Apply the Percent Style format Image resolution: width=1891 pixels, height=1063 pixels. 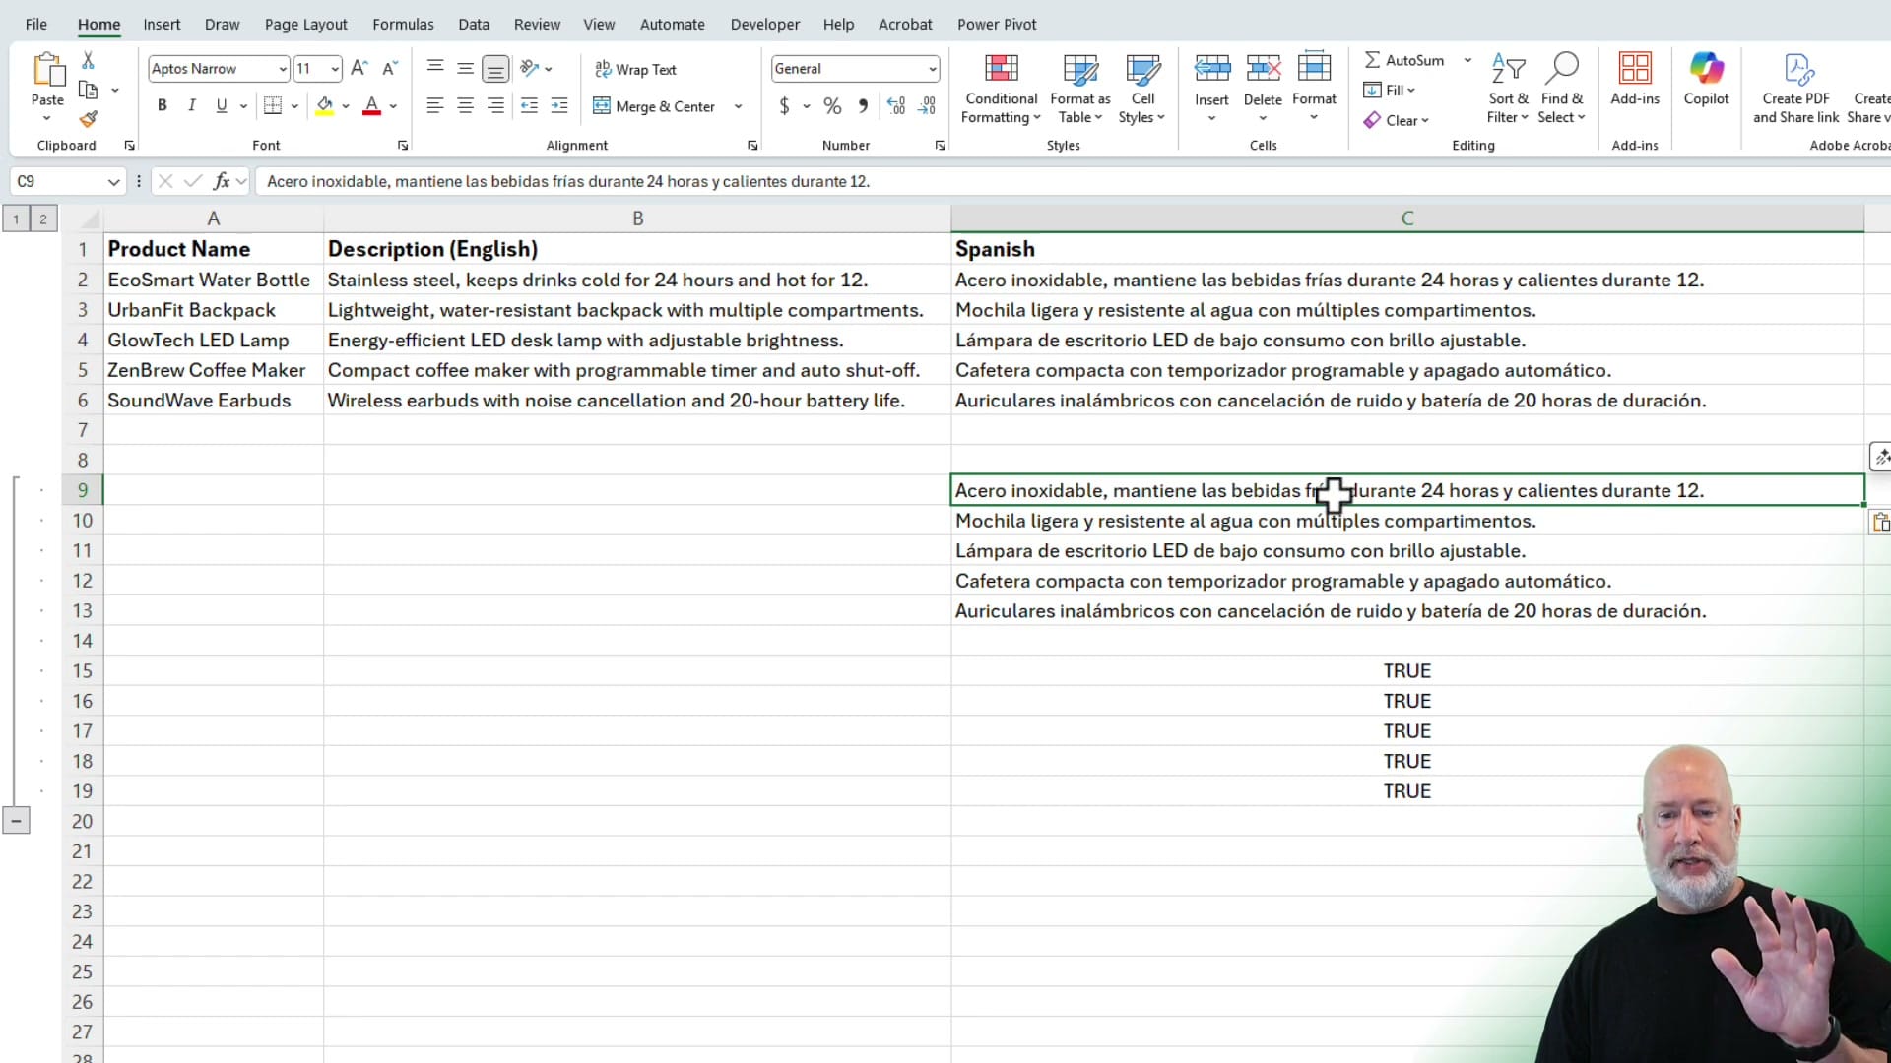(832, 105)
